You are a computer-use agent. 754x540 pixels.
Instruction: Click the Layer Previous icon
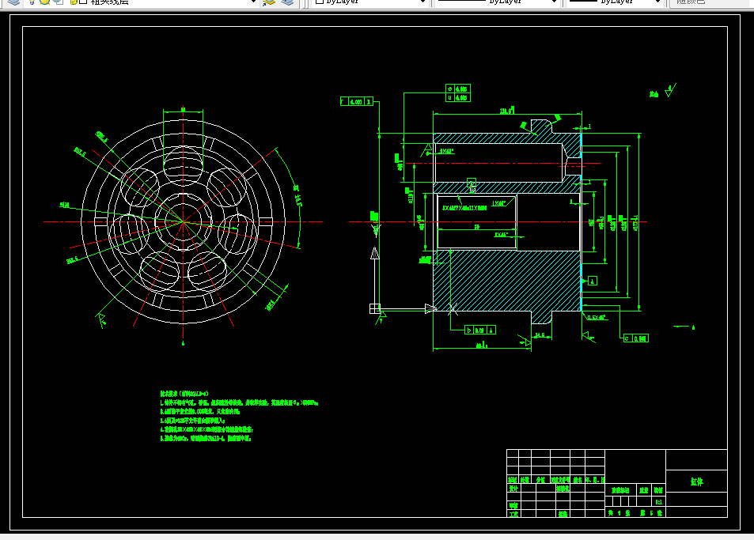click(287, 2)
